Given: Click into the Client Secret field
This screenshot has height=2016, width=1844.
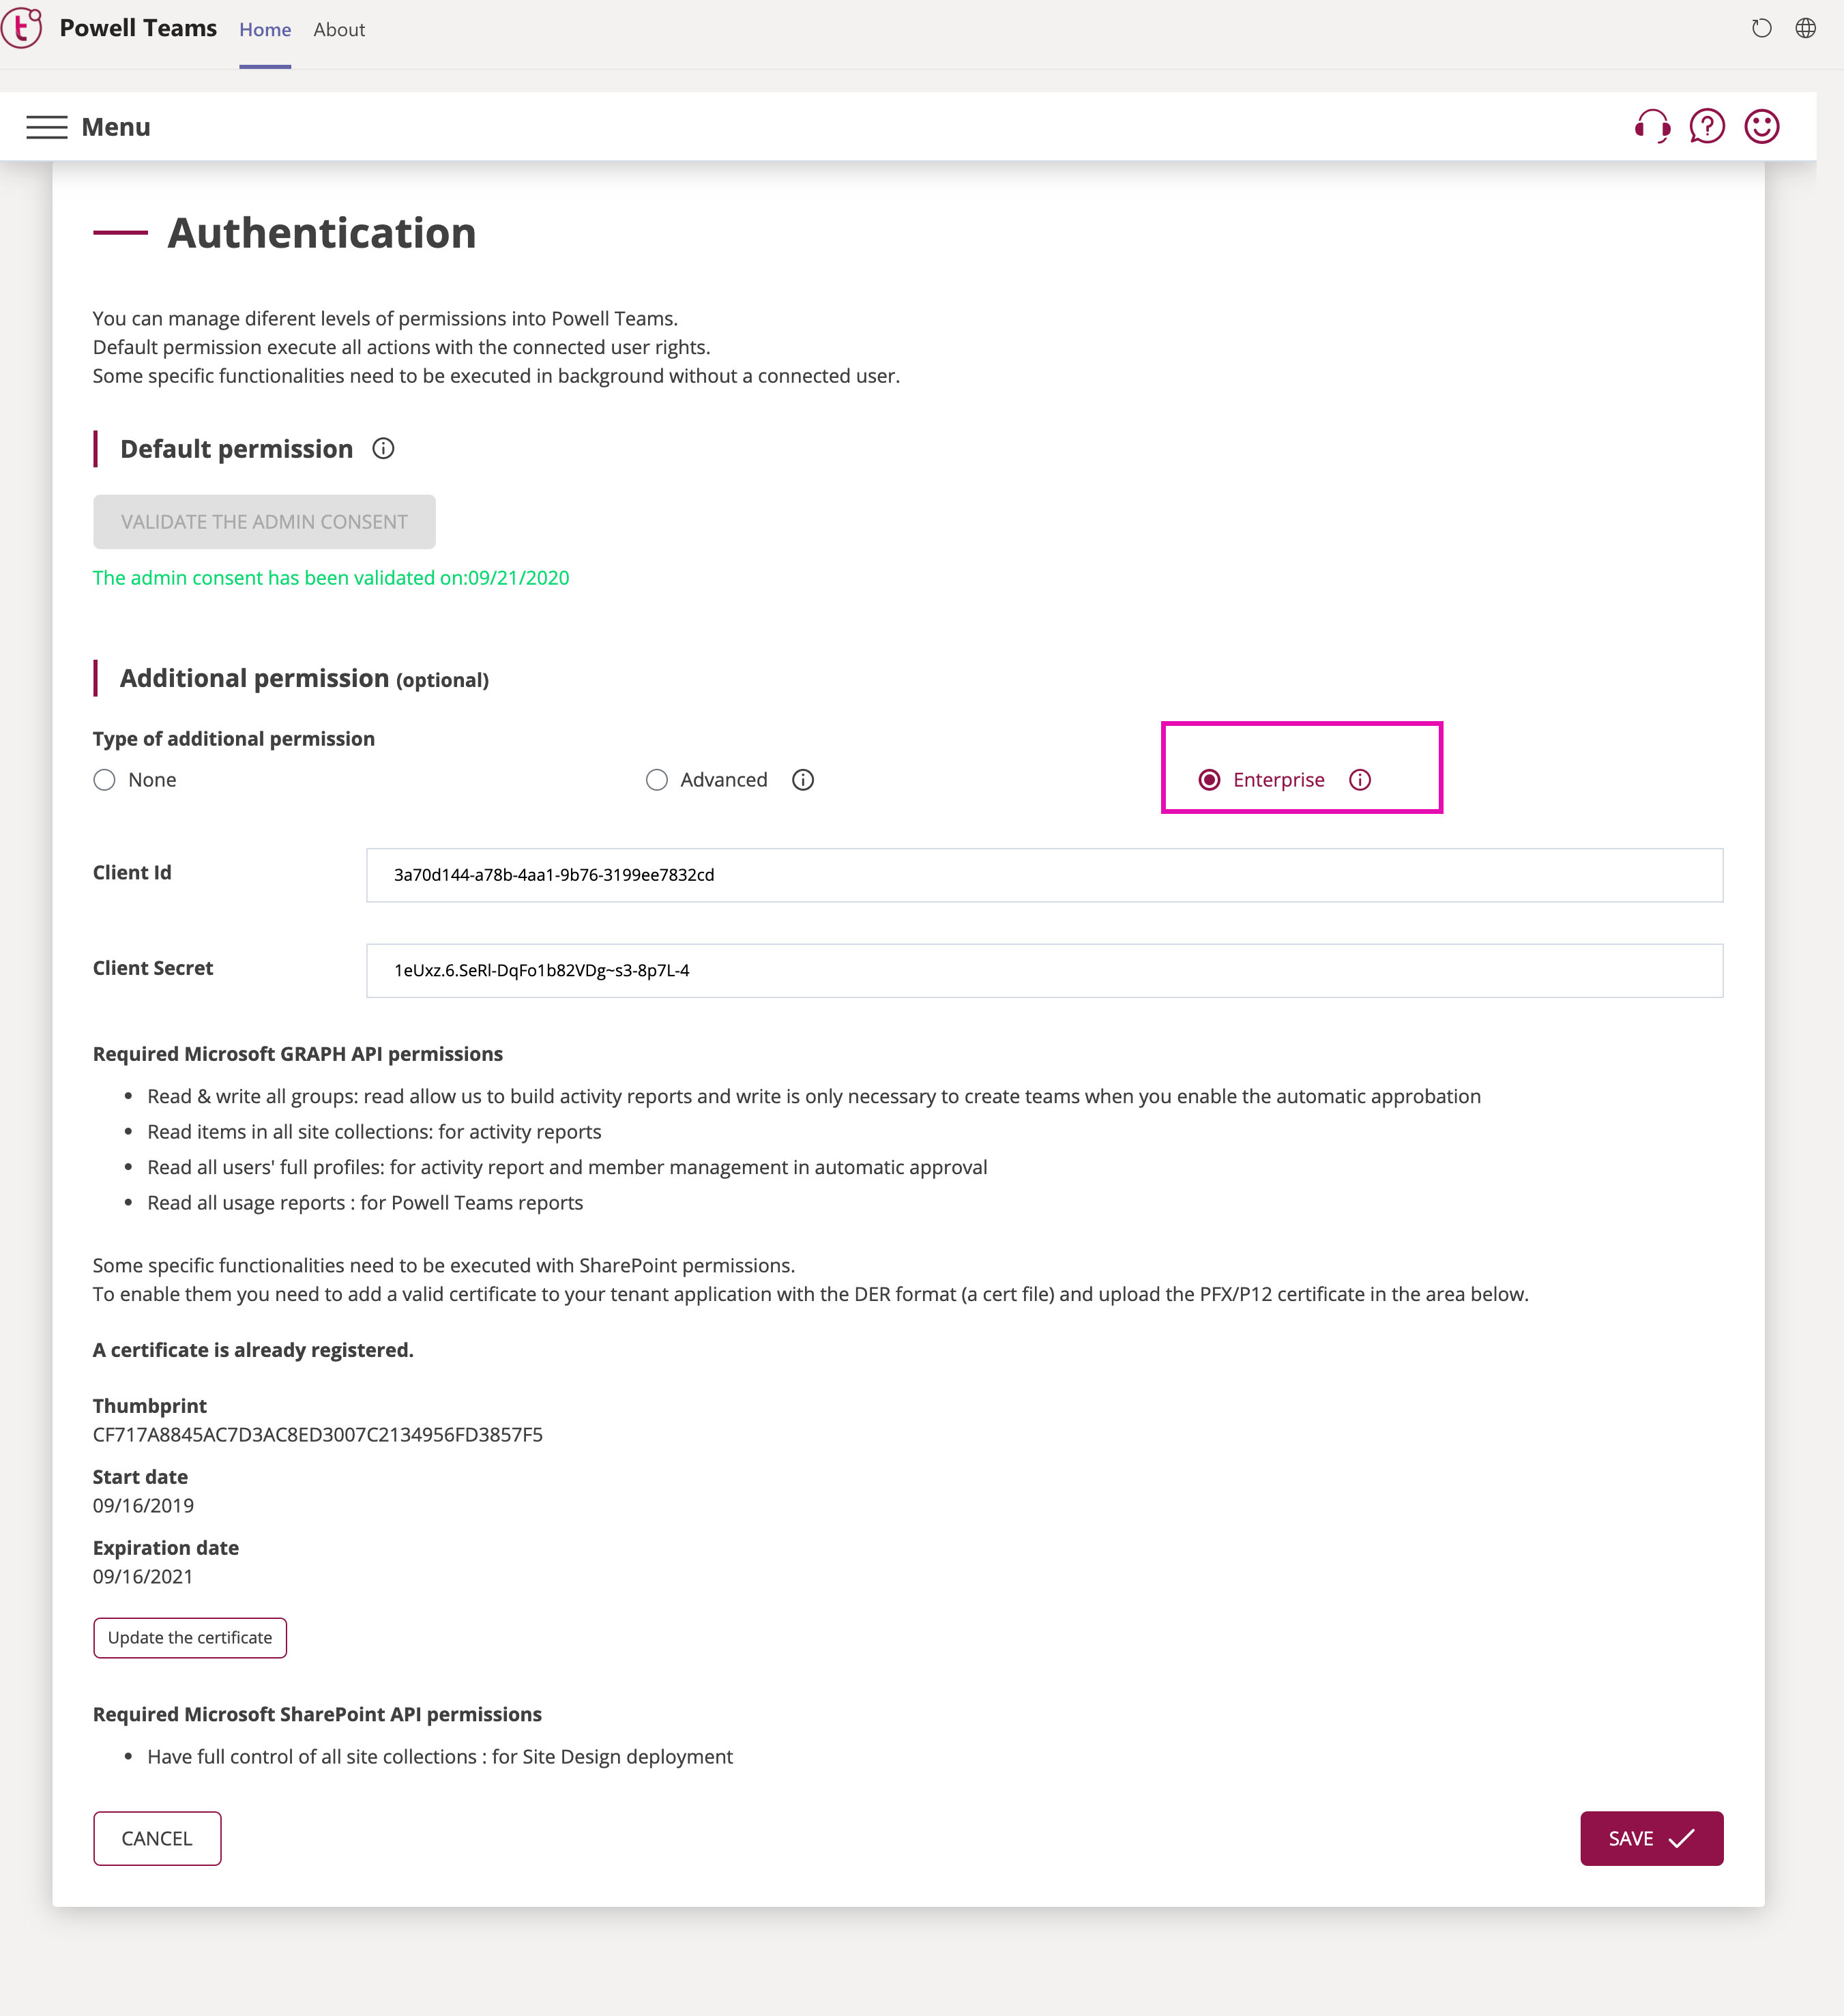Looking at the screenshot, I should pos(1044,971).
